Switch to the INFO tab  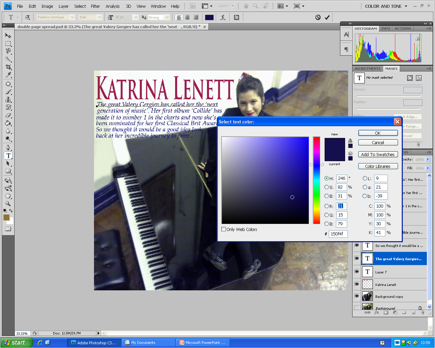coord(385,29)
